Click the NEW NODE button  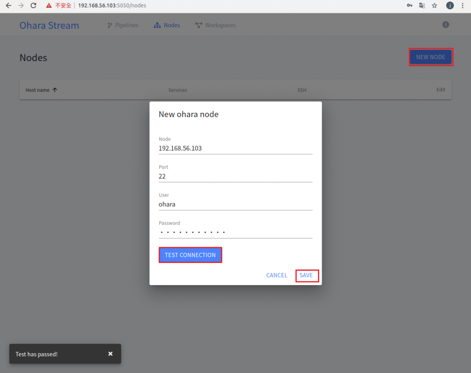tap(431, 57)
